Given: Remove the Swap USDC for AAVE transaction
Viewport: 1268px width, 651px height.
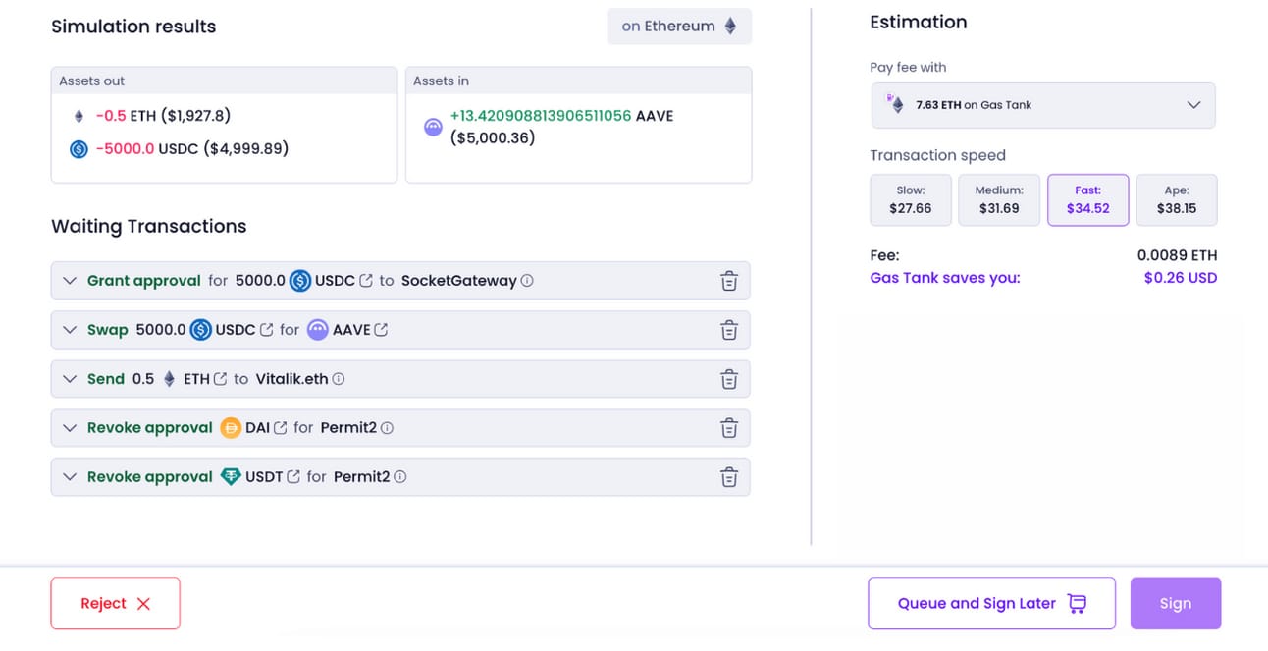Looking at the screenshot, I should (x=729, y=330).
